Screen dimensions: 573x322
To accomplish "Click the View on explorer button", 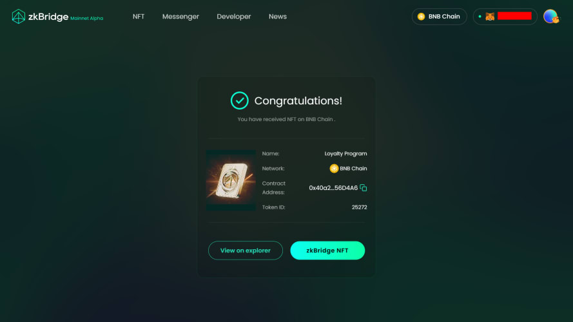I will click(246, 251).
